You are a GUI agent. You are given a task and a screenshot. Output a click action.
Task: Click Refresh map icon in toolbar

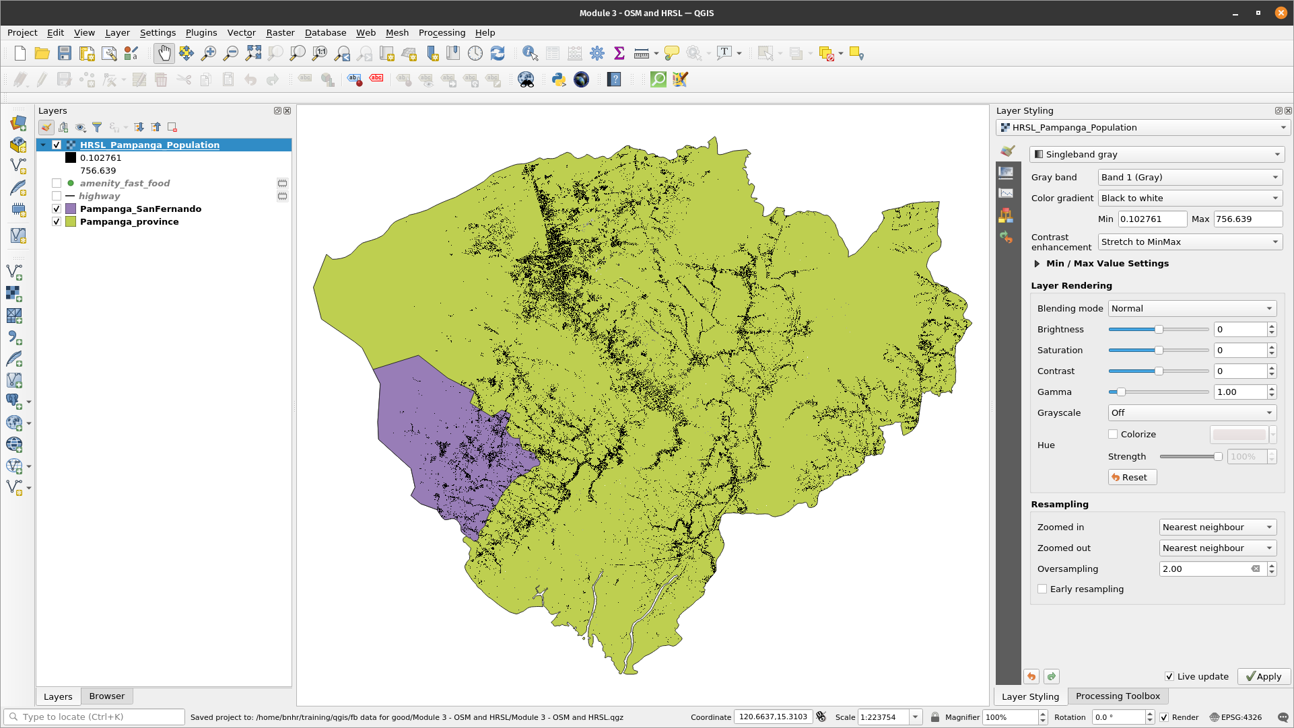(x=498, y=53)
